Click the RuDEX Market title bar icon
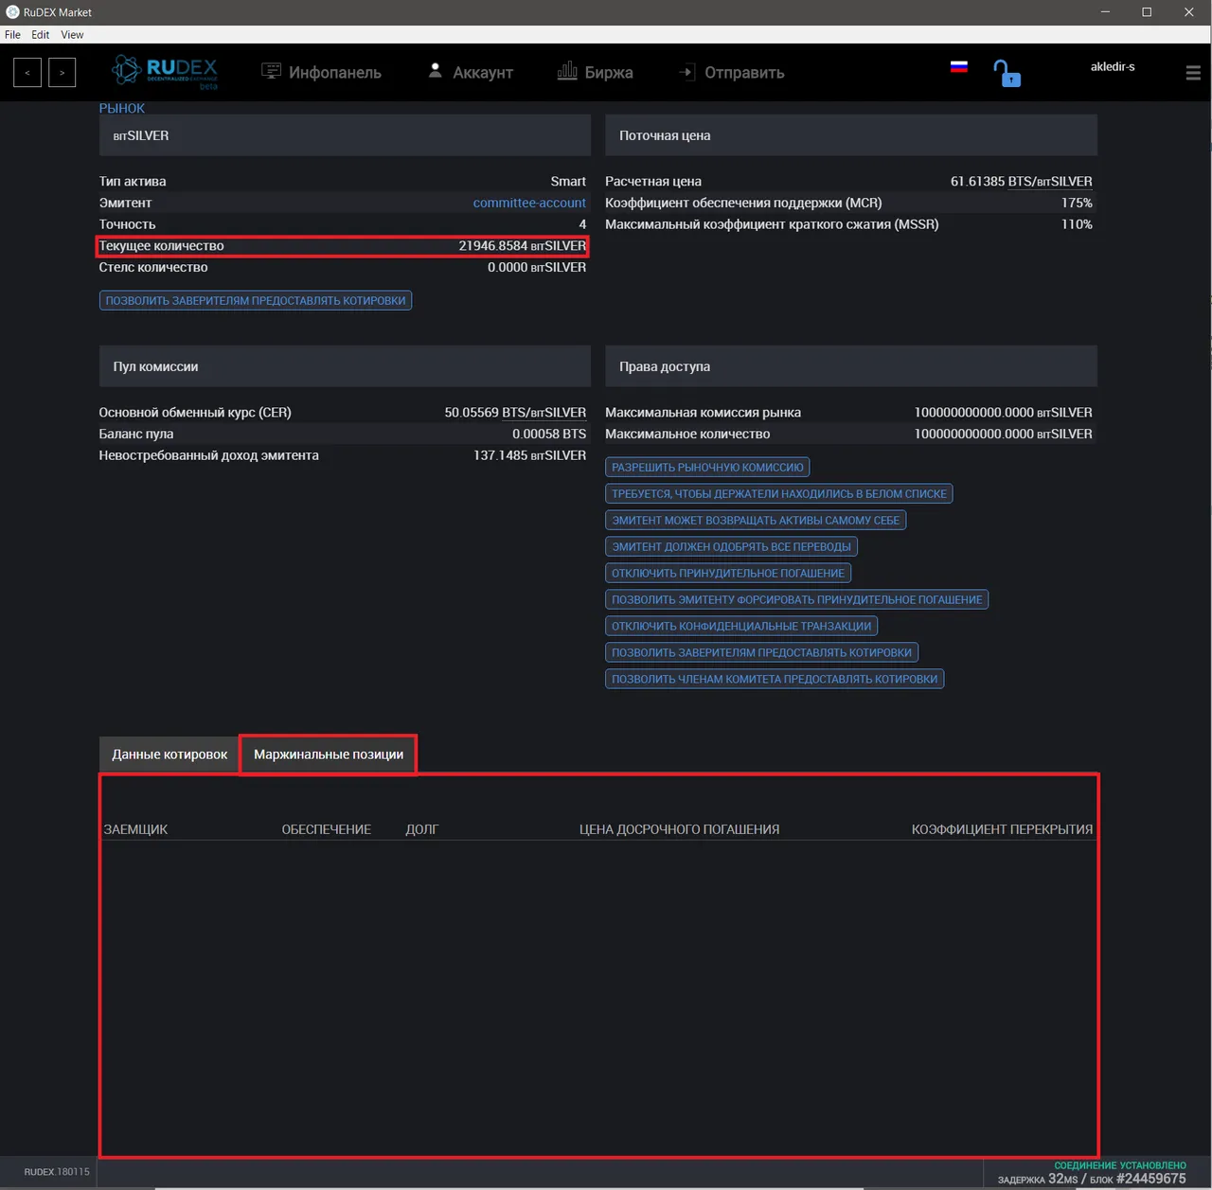Screen dimensions: 1212x1190 pyautogui.click(x=12, y=12)
